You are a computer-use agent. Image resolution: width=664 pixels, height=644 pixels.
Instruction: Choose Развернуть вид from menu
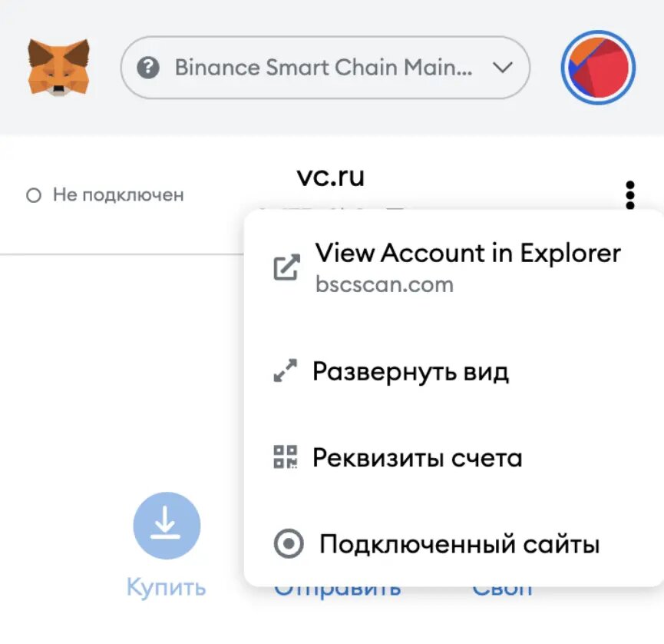(410, 373)
